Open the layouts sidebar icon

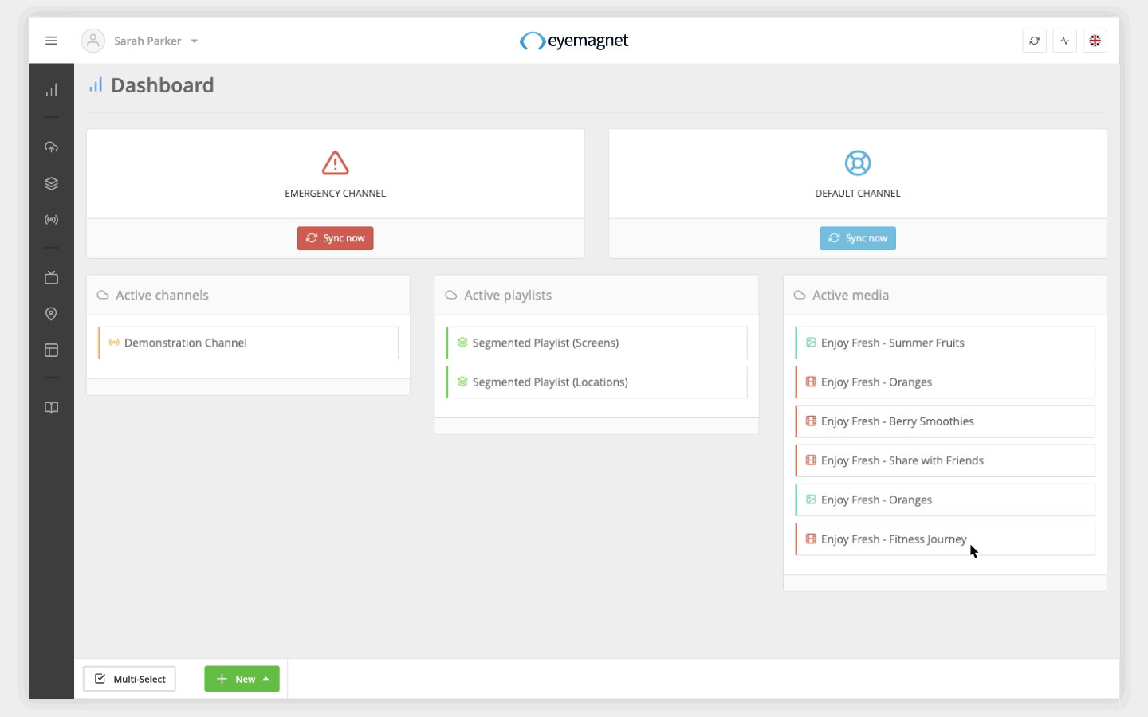pos(51,350)
